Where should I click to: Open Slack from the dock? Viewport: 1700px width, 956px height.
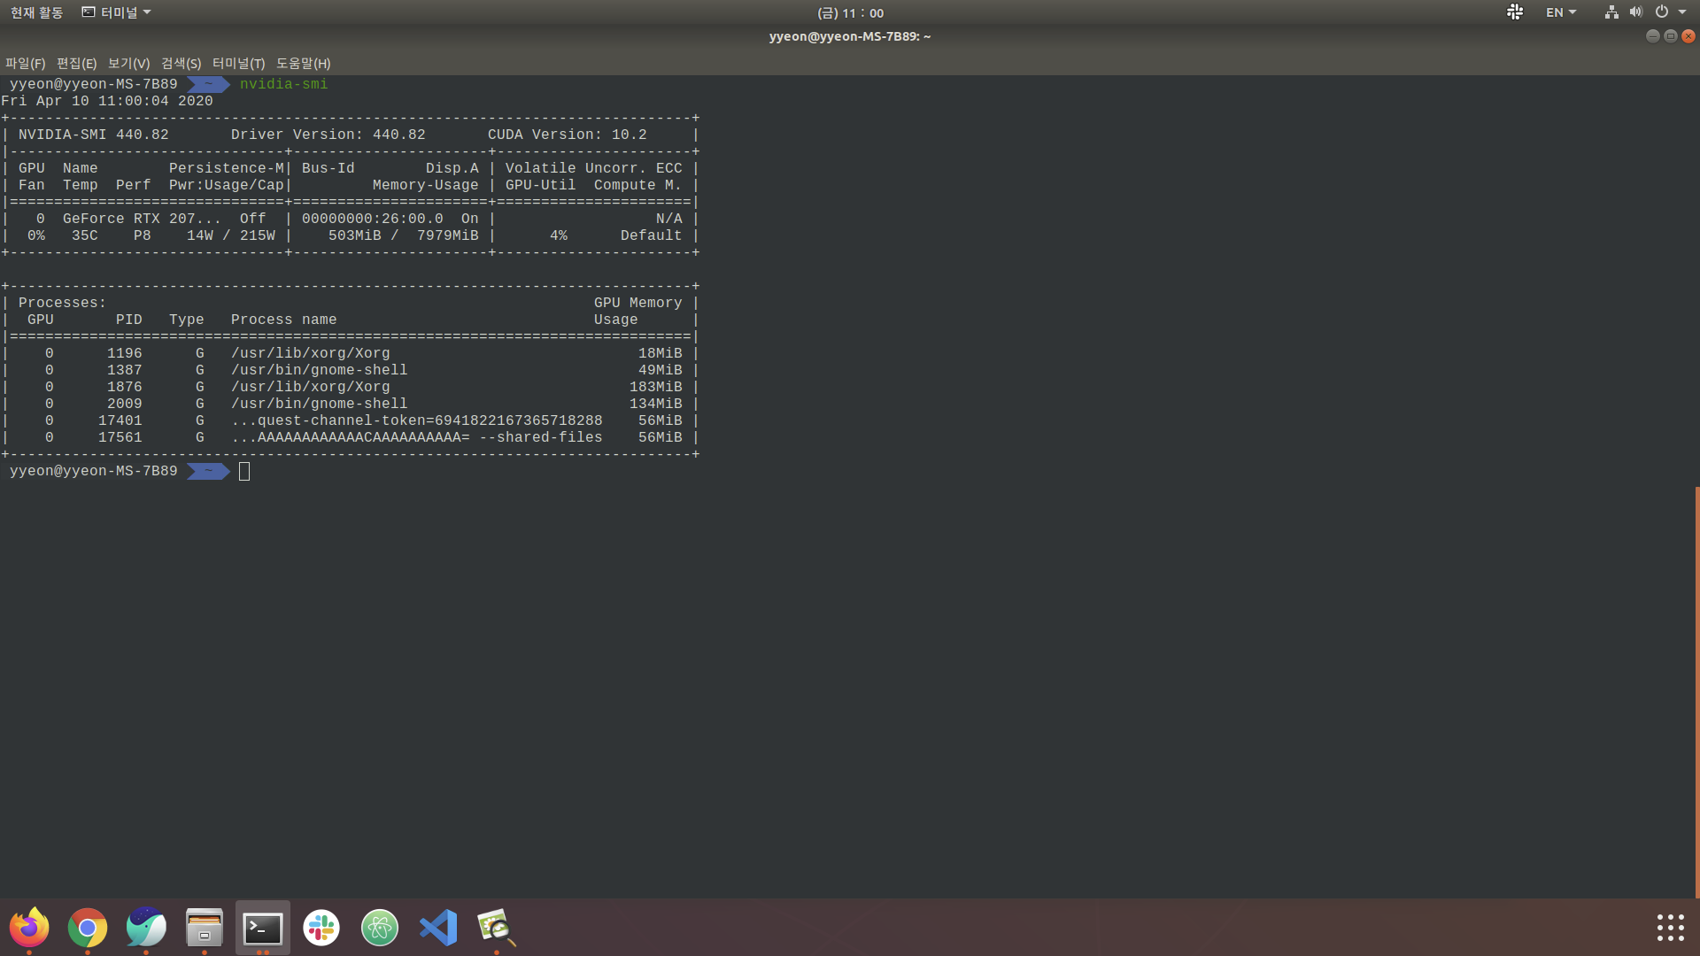point(321,928)
